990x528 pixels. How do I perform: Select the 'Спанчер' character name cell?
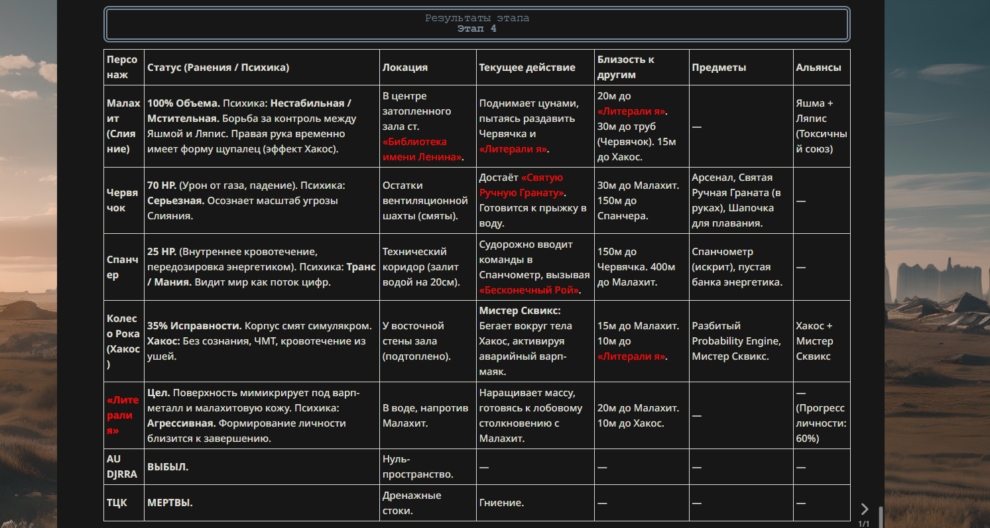pyautogui.click(x=123, y=266)
